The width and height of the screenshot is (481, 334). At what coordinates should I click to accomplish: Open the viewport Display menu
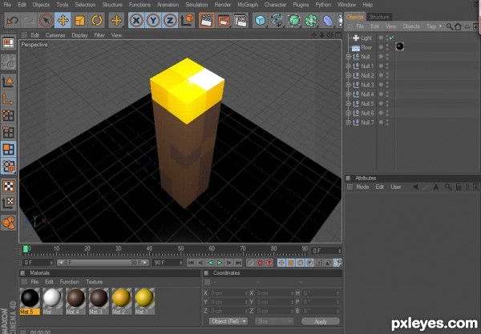click(x=79, y=35)
